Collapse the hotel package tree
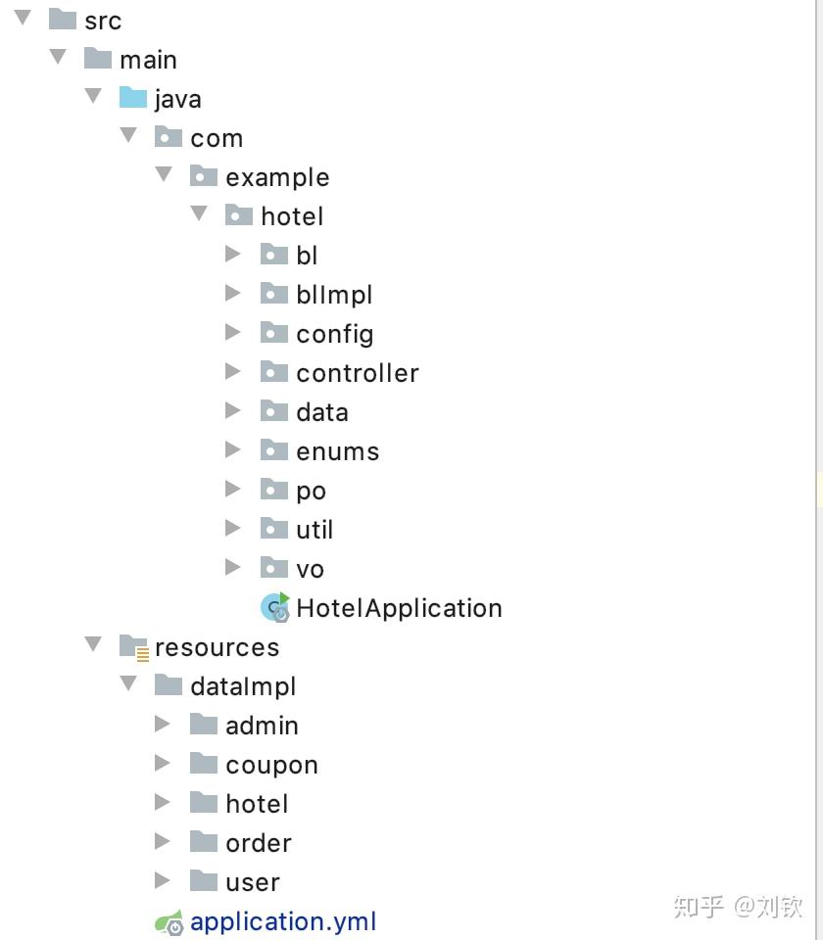 pos(199,213)
